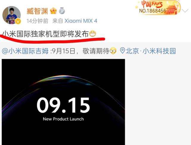This screenshot has width=191, height=145.
Task: Open the Xiaomi MIX 4 source link
Action: coord(81,21)
